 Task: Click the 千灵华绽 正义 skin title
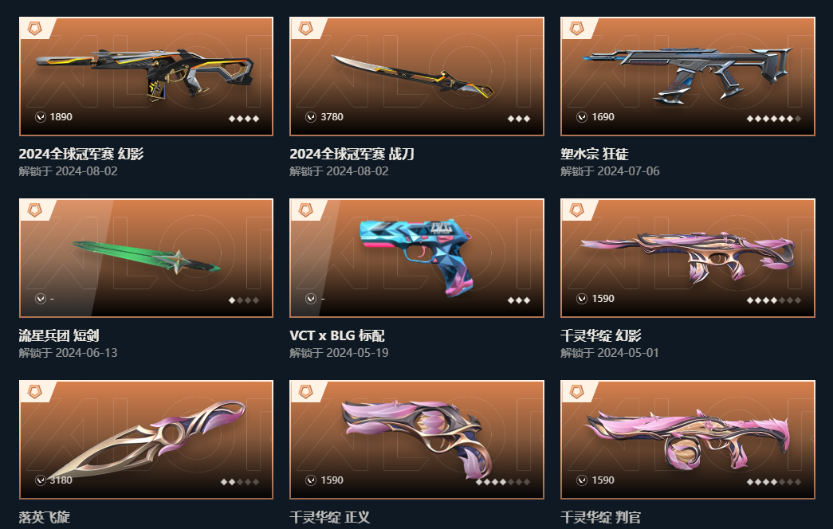[x=330, y=517]
